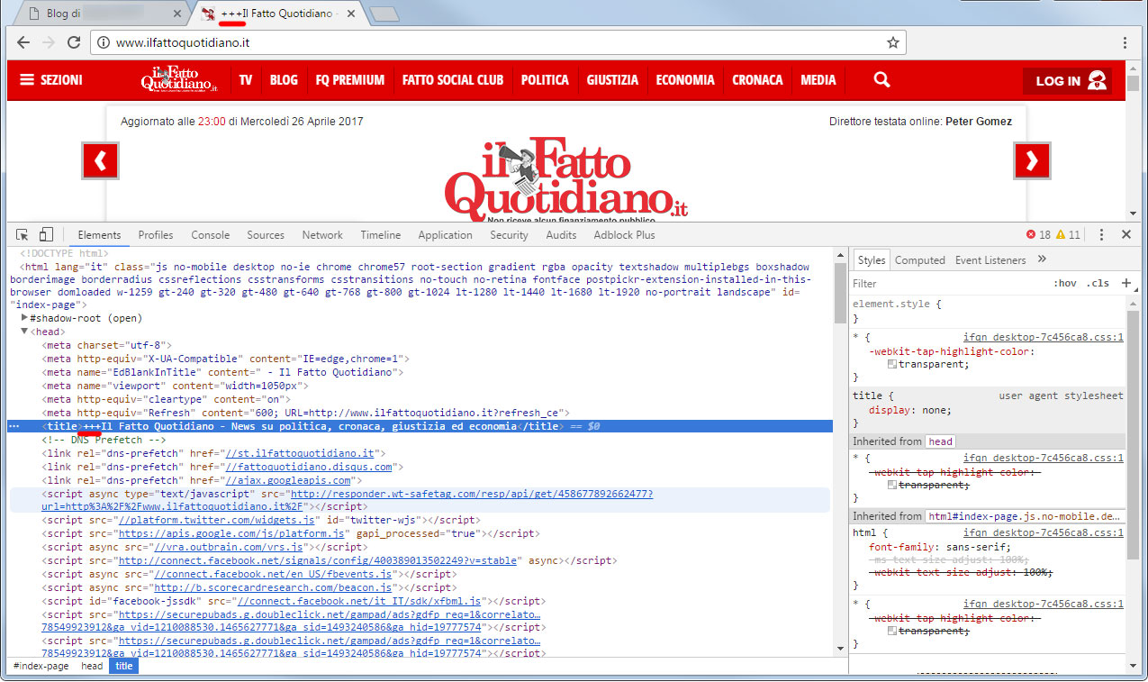This screenshot has width=1148, height=682.
Task: Switch to the Sources tab
Action: pyautogui.click(x=266, y=235)
